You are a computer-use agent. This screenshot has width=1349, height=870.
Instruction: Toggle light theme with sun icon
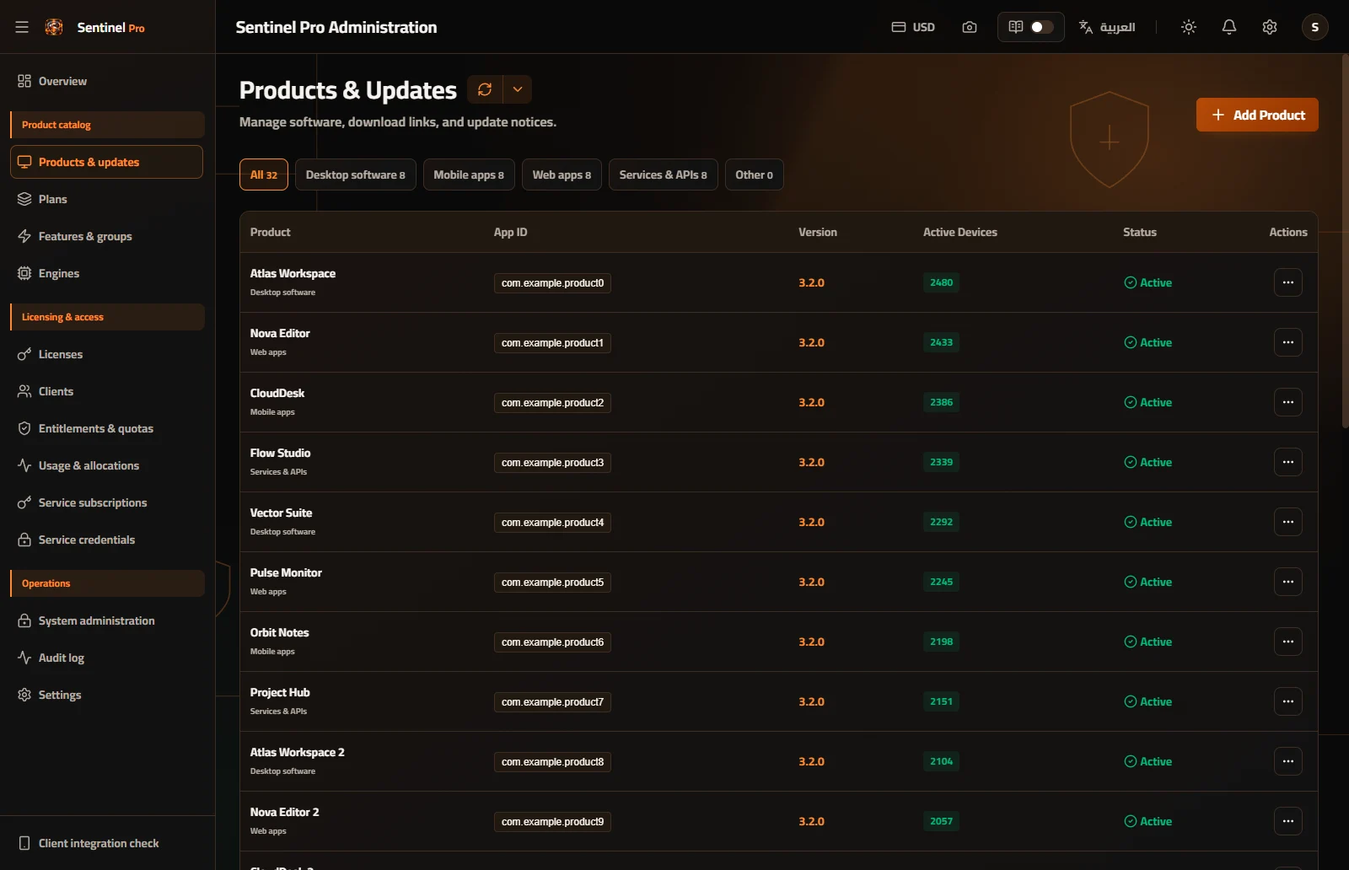(x=1189, y=27)
